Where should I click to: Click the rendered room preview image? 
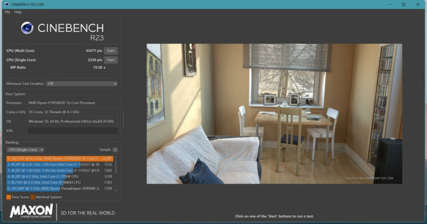tap(274, 114)
